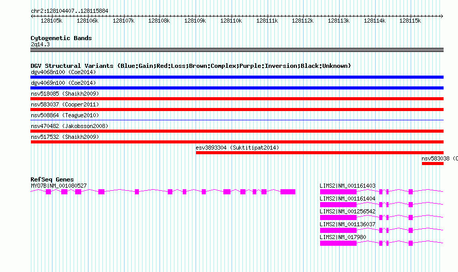Viewport: 458px width, 272px height.
Task: Select the LIMS2|NM_001136037 transcript label
Action: (x=347, y=224)
